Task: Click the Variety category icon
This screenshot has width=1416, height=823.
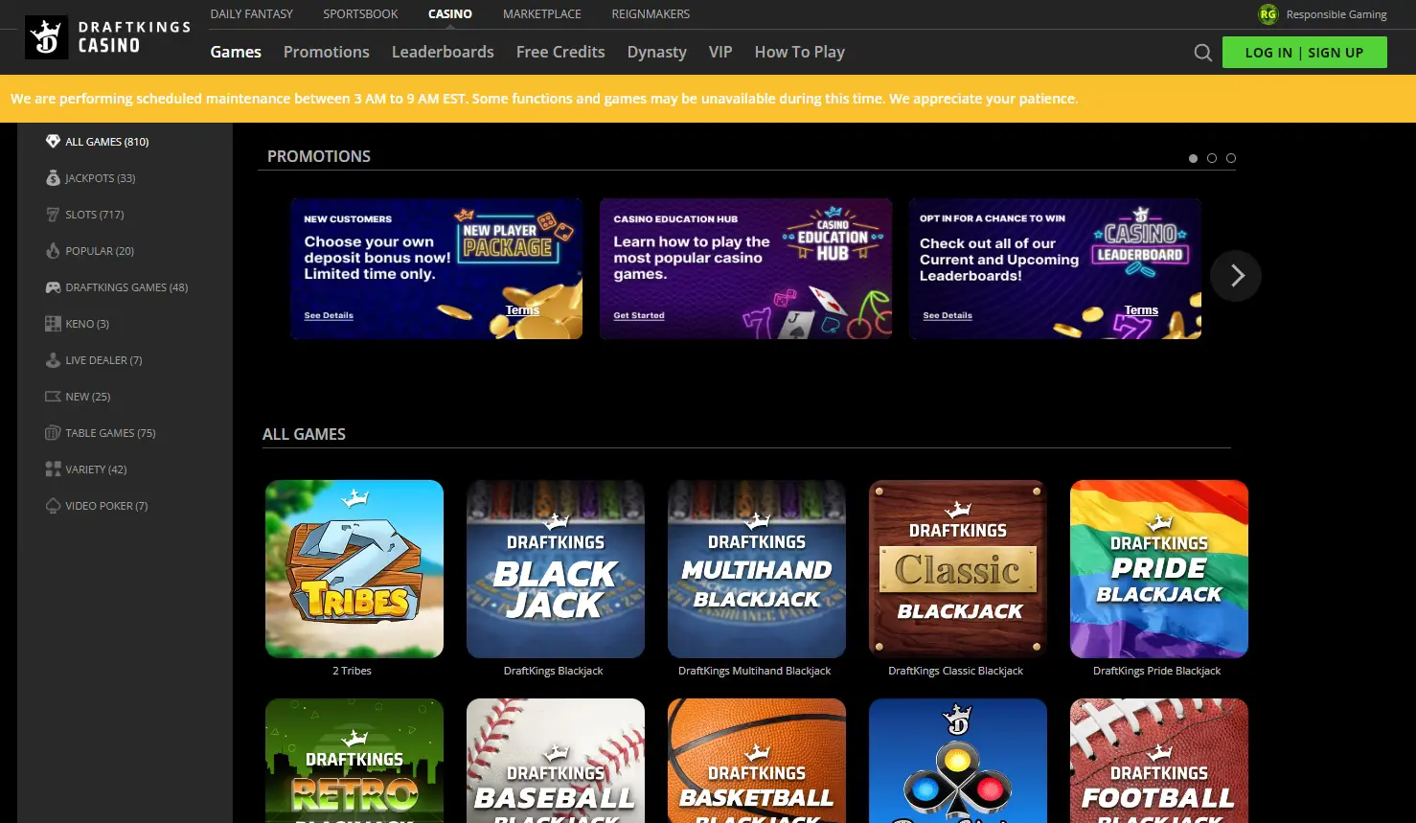Action: click(x=53, y=469)
